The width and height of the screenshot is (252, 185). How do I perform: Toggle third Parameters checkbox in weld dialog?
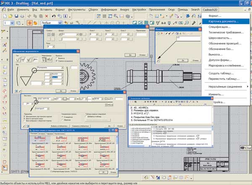[25, 121]
